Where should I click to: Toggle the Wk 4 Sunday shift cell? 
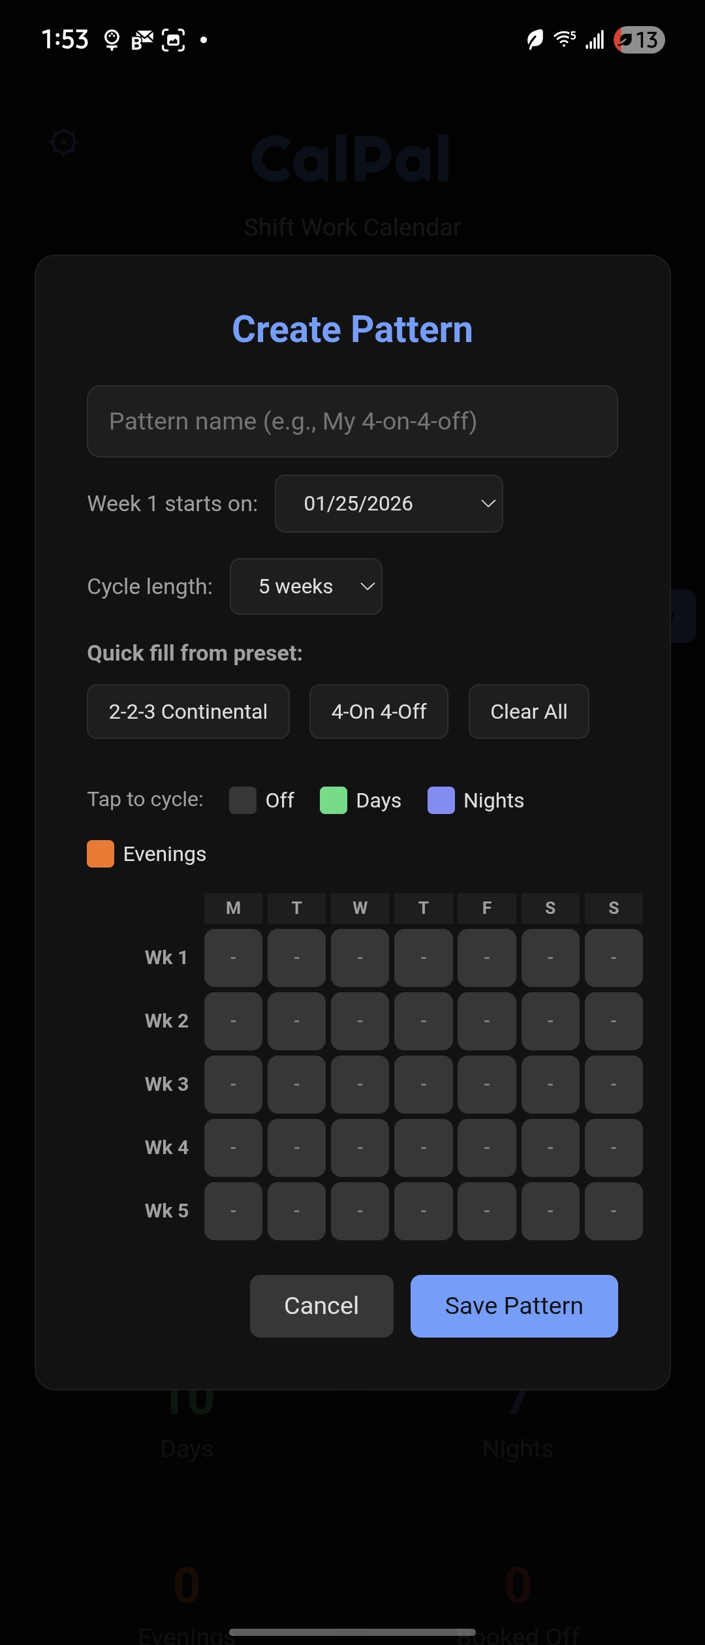coord(614,1148)
